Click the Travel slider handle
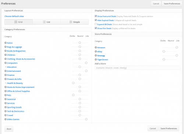This screenshot has height=134, width=184. (x=80, y=115)
